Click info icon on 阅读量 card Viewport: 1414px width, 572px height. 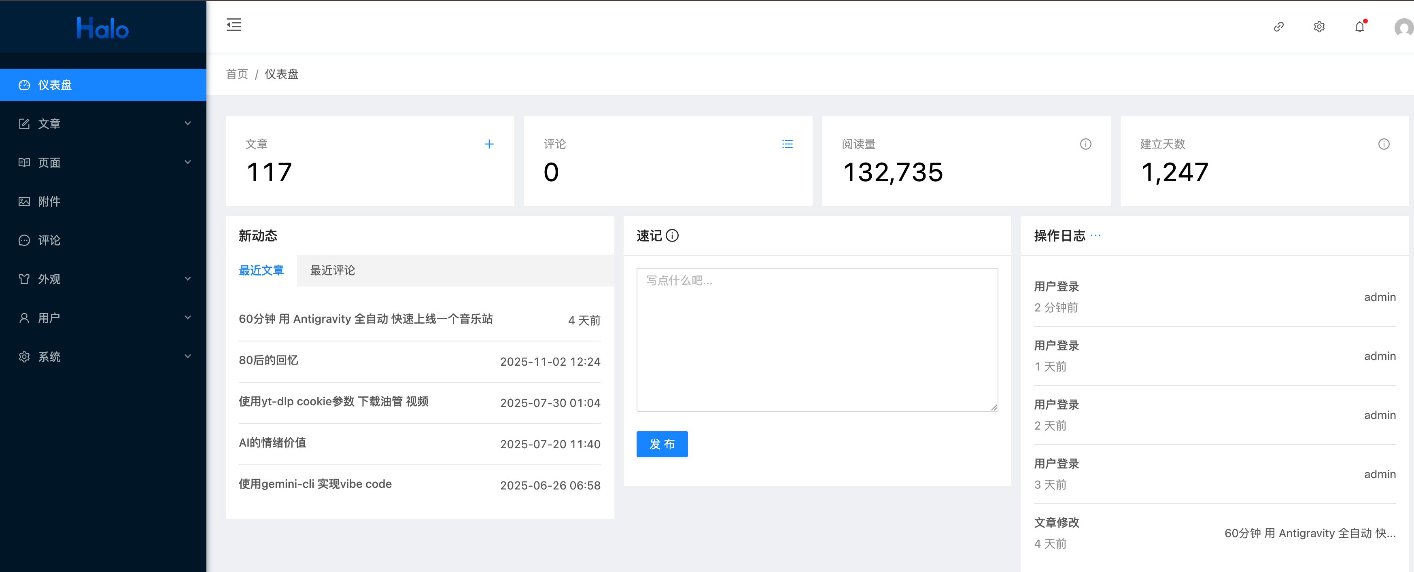pyautogui.click(x=1085, y=144)
